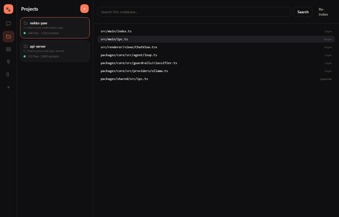
Task: Click the 512 files · 2,940 symbols text
Action: (43, 56)
